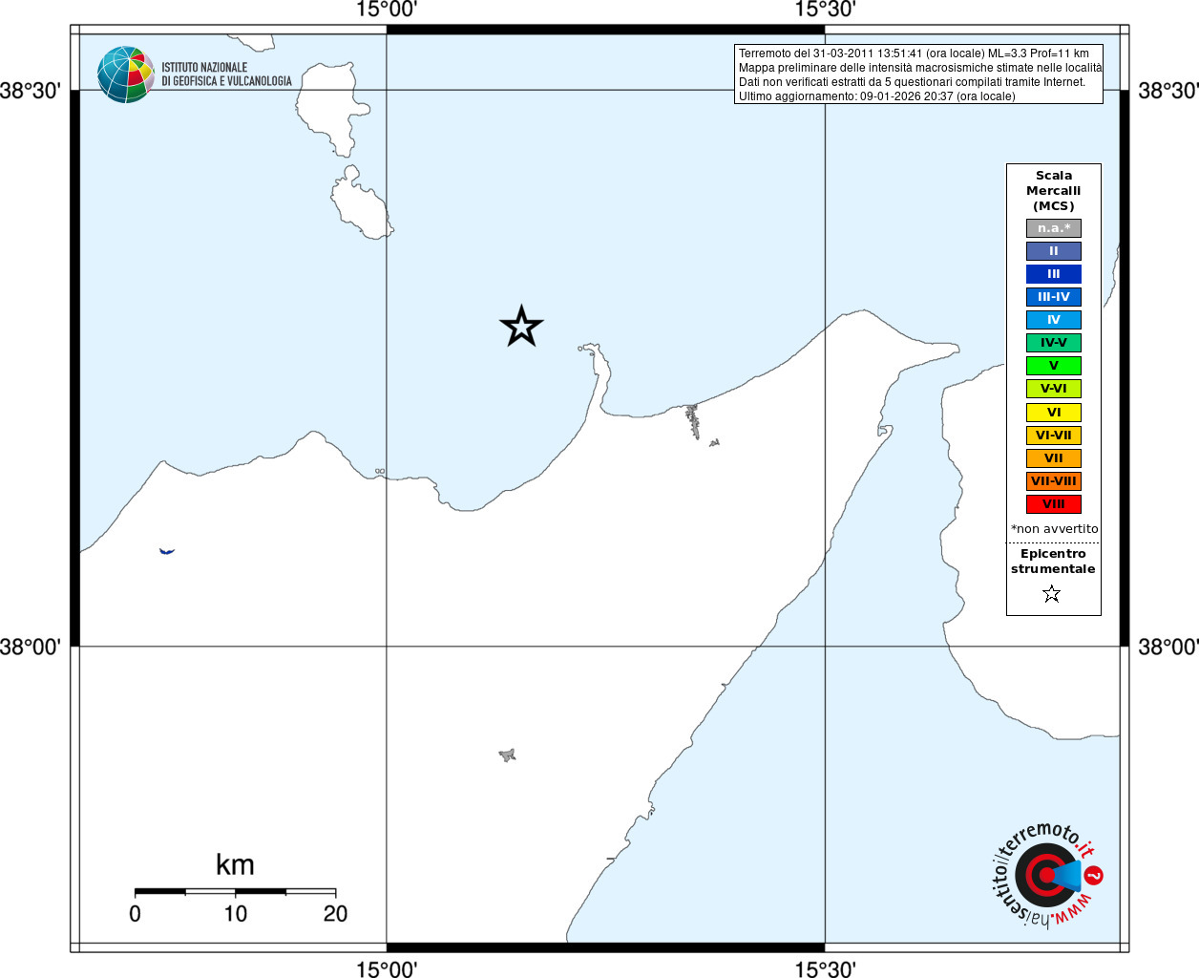This screenshot has width=1199, height=978.
Task: Click the green V legend swatch
Action: 1054,366
